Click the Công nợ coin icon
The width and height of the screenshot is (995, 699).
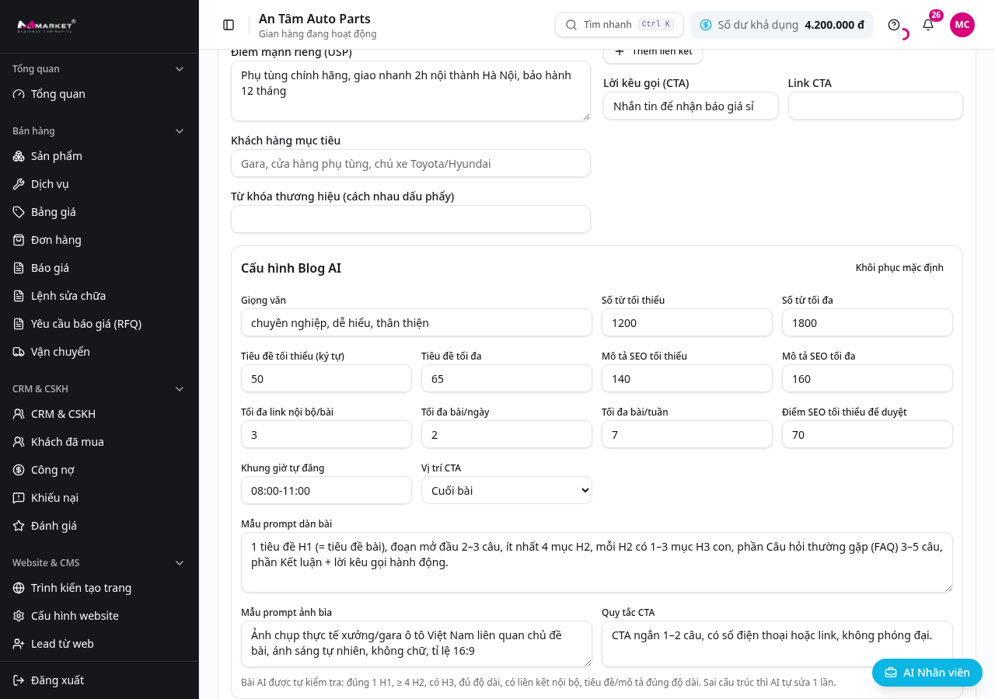coord(19,470)
